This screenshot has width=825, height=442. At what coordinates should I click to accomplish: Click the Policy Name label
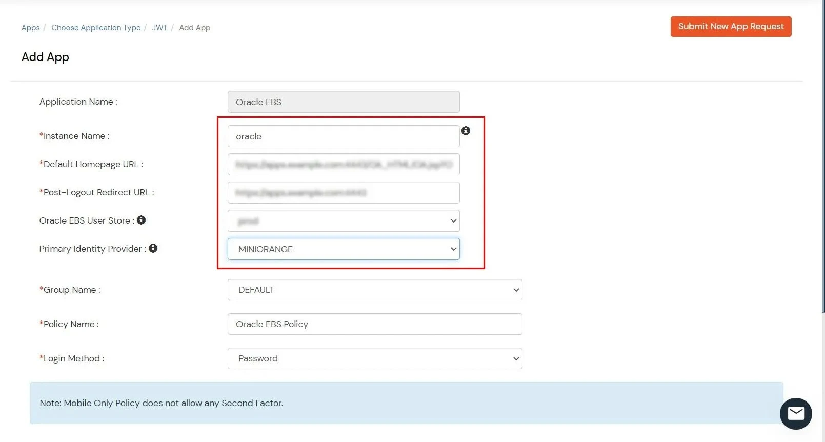(69, 324)
